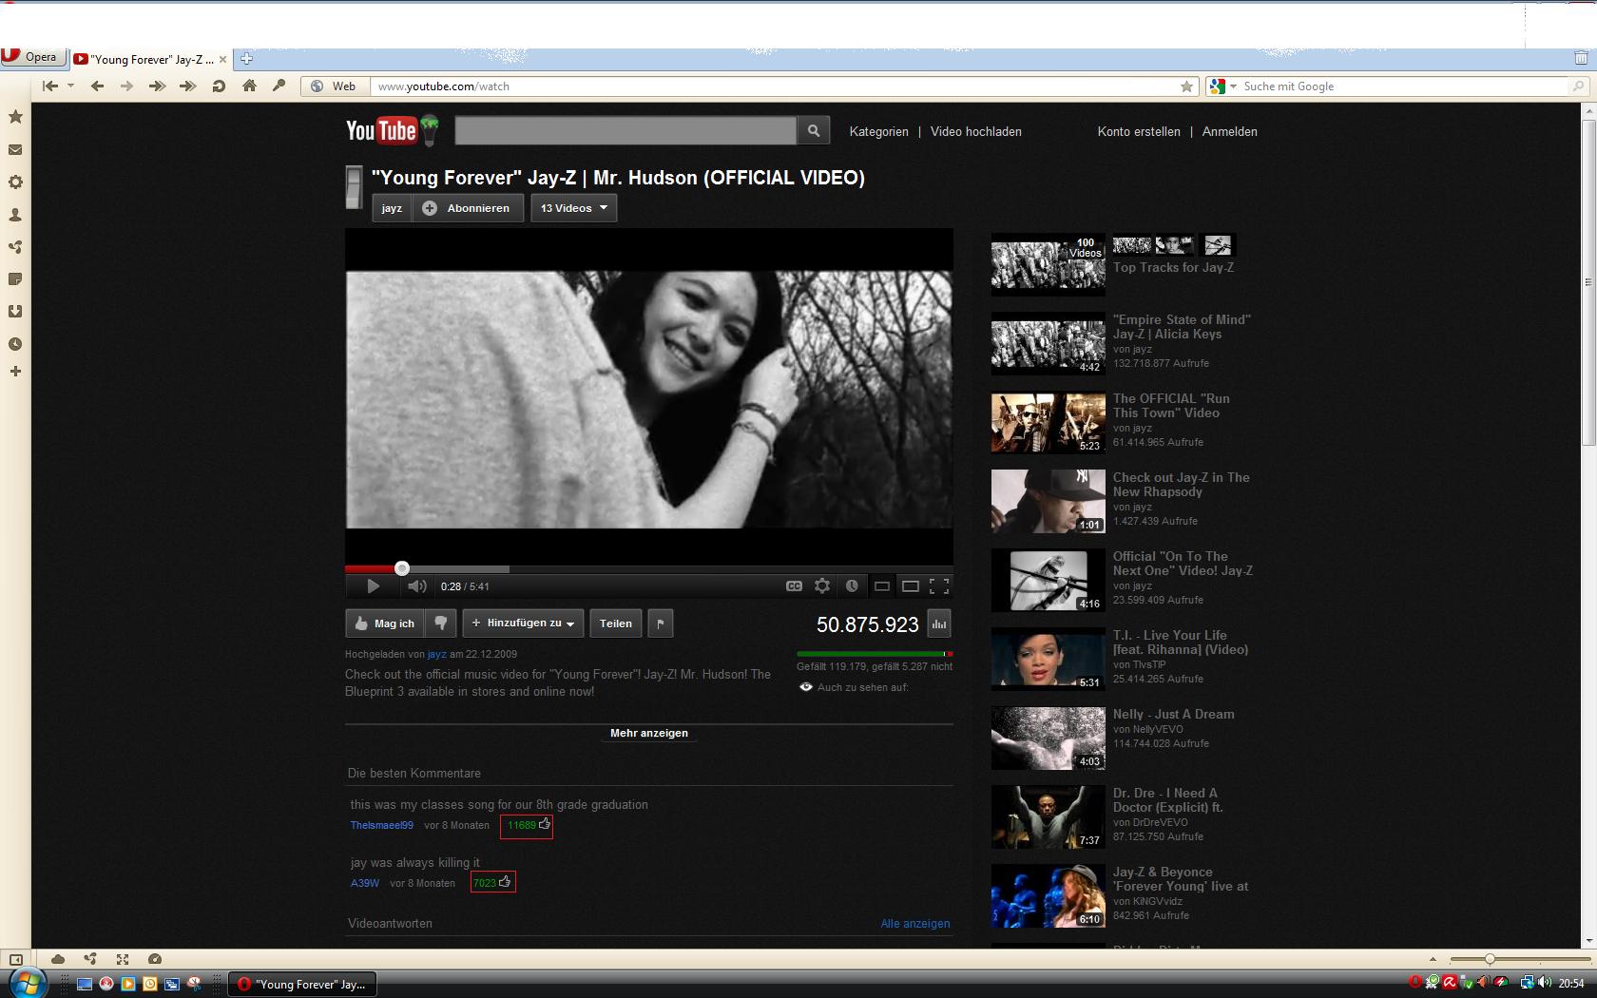
Task: Thumbs up the 8th grade graduation comment
Action: tap(545, 824)
